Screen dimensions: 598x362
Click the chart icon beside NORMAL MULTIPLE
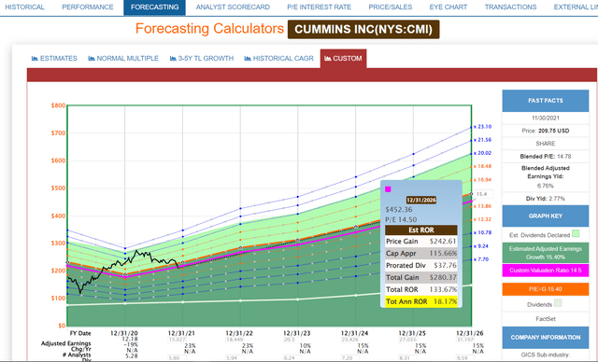point(92,58)
